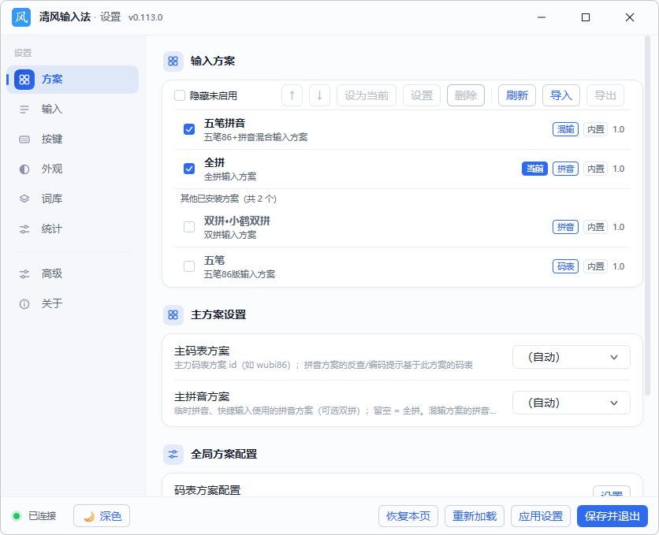Viewport: 659px width, 535px height.
Task: Click the 应用设置 button
Action: tap(541, 516)
